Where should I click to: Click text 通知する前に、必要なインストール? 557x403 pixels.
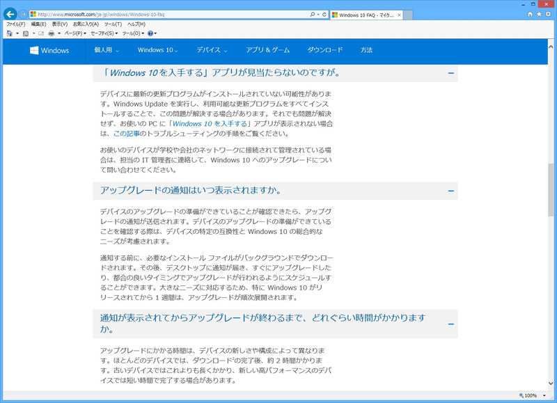coord(152,258)
